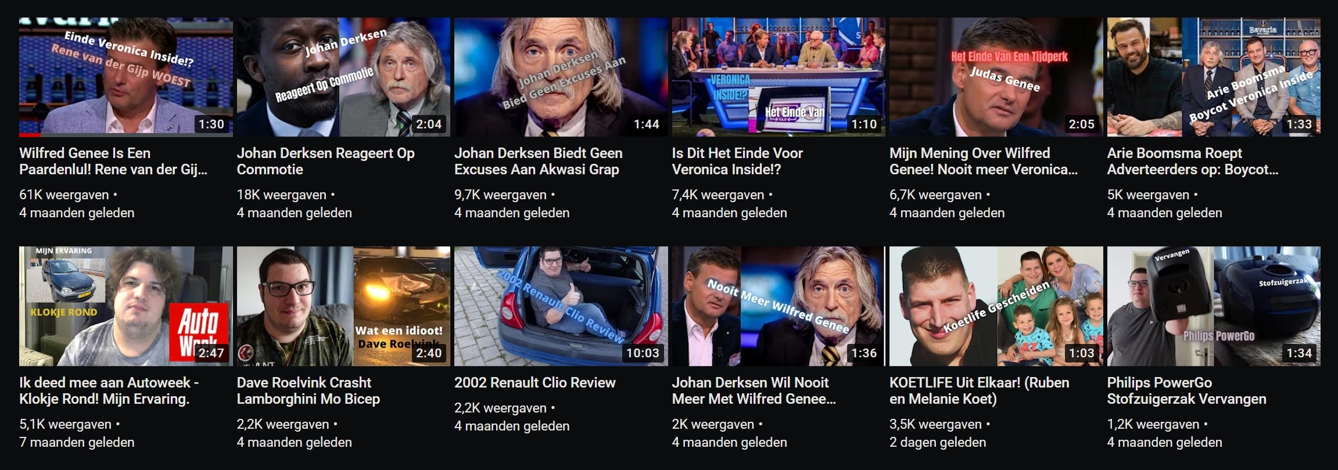Click the 1:30 duration badge on the first video
This screenshot has height=470, width=1338.
pos(211,124)
